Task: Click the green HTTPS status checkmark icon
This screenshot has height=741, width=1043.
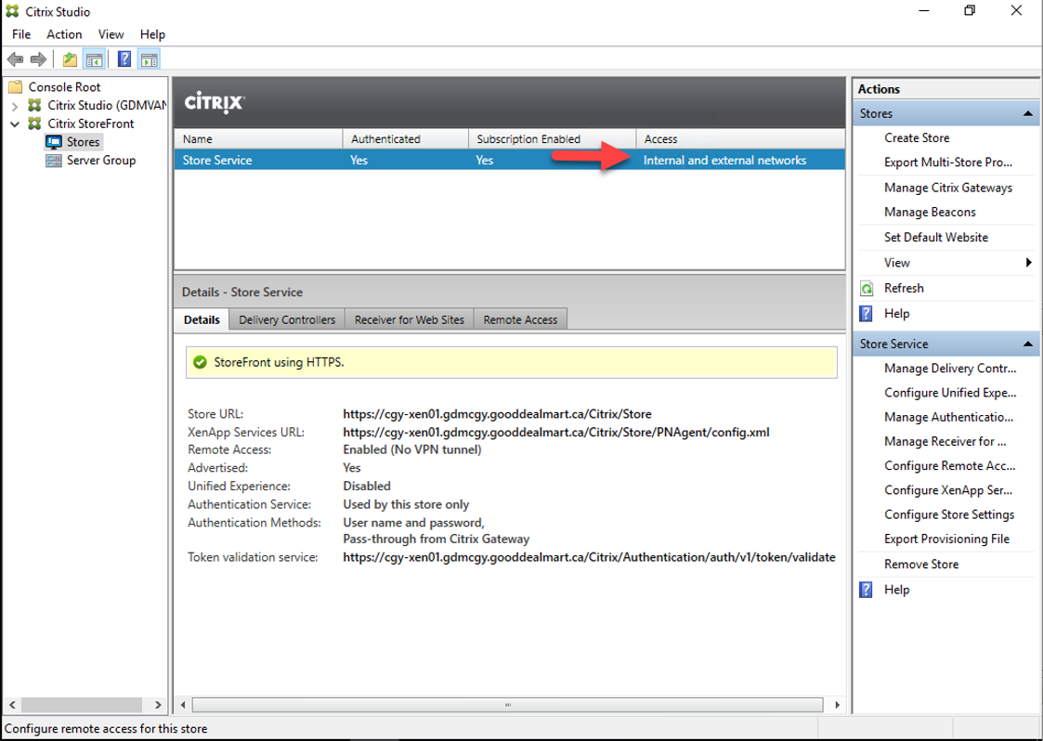Action: 200,362
